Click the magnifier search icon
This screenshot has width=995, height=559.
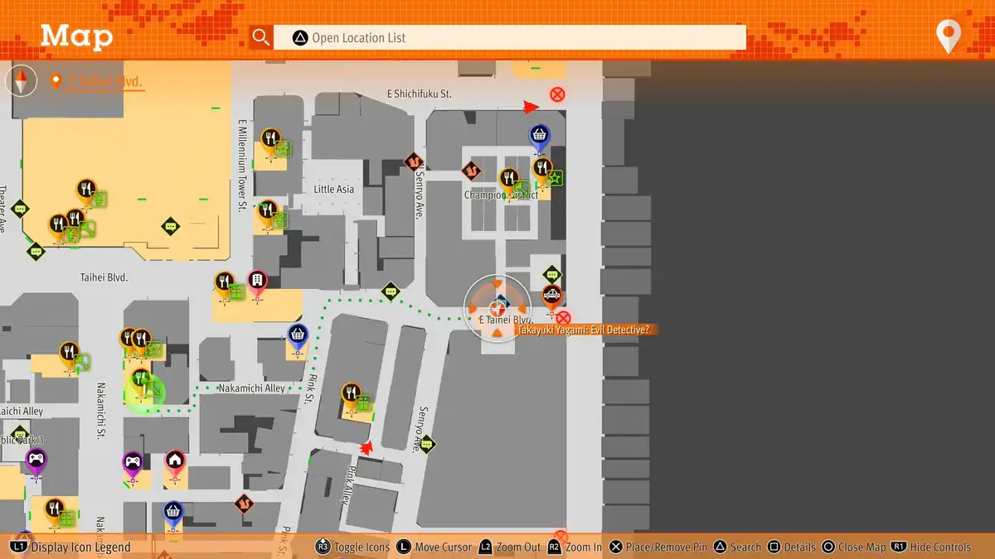tap(261, 37)
